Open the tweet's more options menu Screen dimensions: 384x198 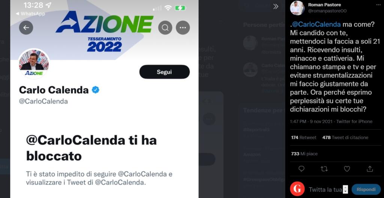pyautogui.click(x=378, y=4)
